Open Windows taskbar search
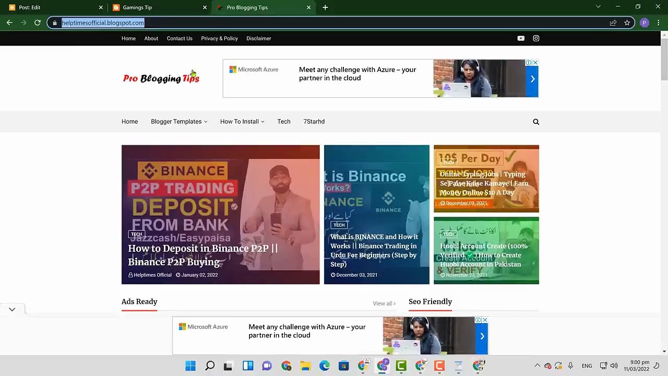Viewport: 668px width, 376px height. point(210,366)
